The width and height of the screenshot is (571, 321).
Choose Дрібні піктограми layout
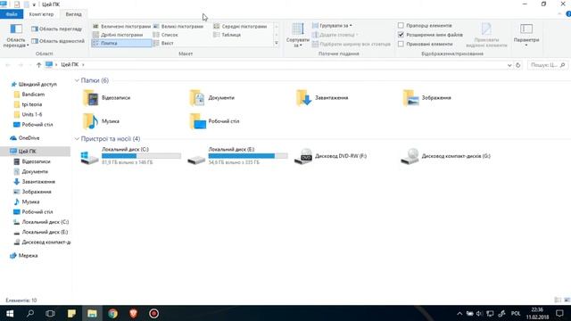[x=118, y=35]
